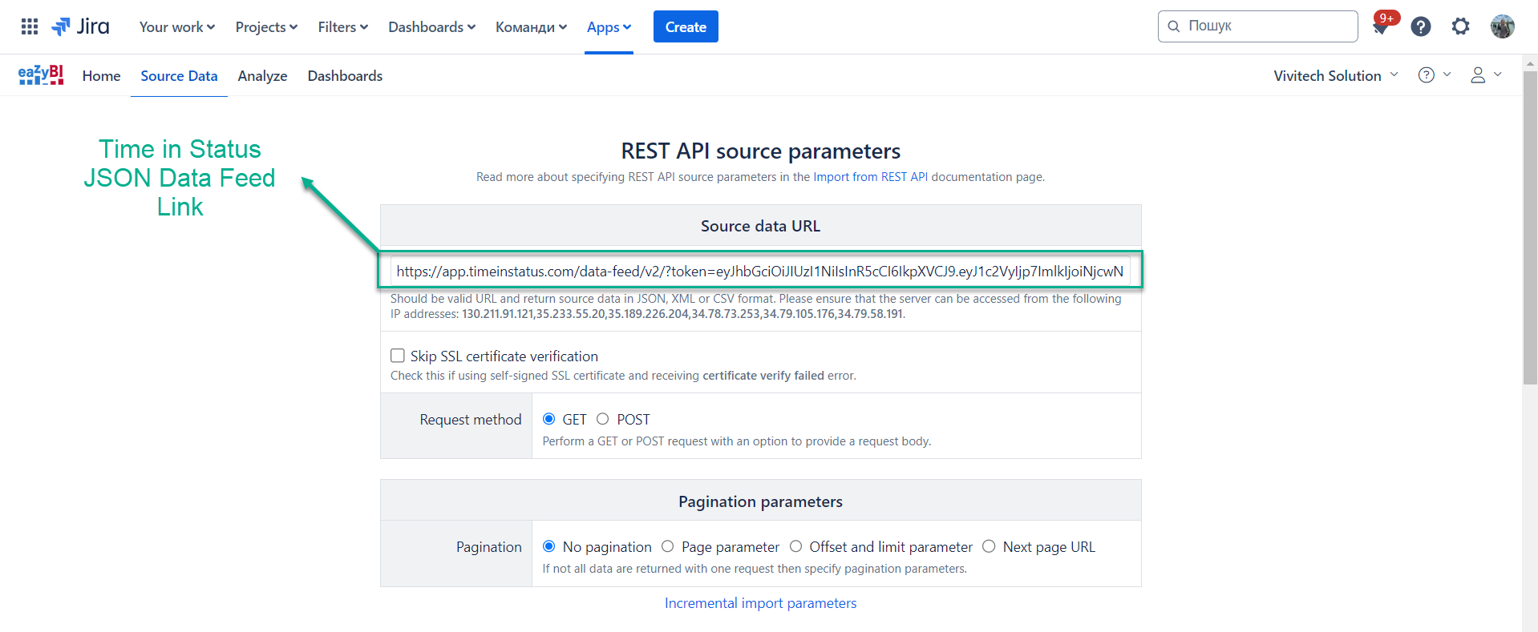
Task: Open the Filters dropdown menu
Action: pyautogui.click(x=342, y=26)
